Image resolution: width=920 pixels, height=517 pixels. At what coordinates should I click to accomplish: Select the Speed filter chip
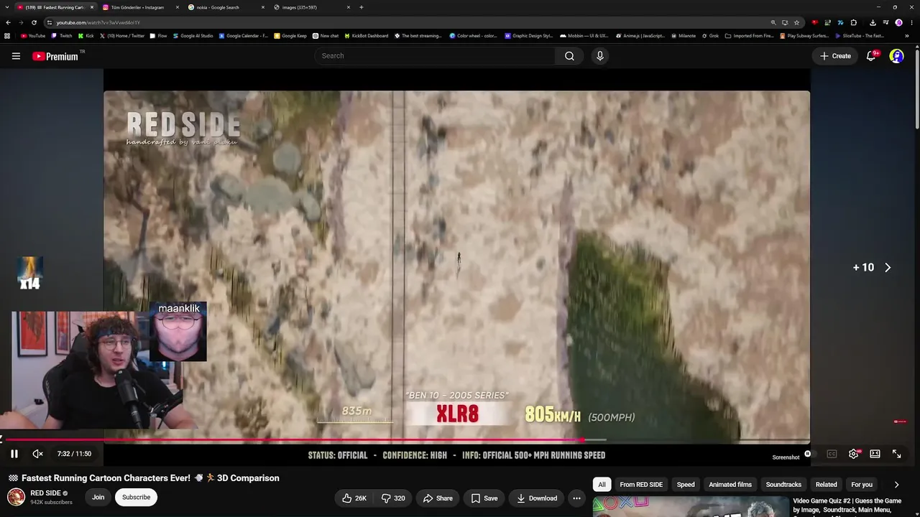tap(686, 485)
